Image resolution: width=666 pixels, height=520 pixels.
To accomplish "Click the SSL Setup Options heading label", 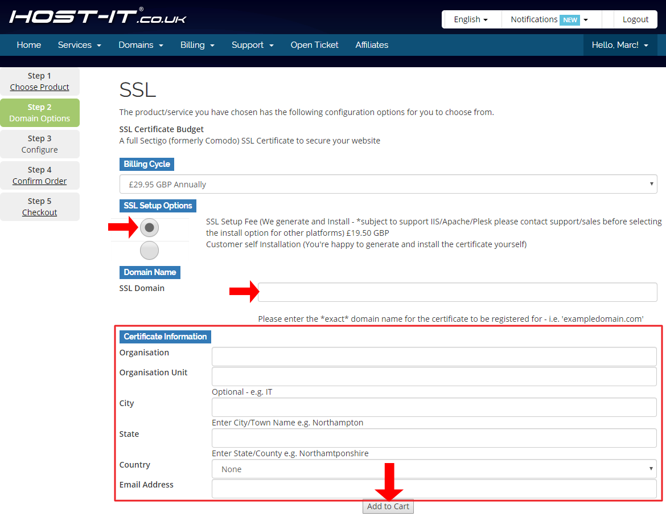I will 158,206.
